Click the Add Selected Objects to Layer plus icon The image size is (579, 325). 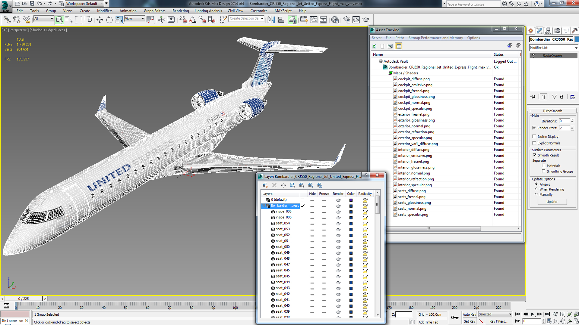pos(283,185)
